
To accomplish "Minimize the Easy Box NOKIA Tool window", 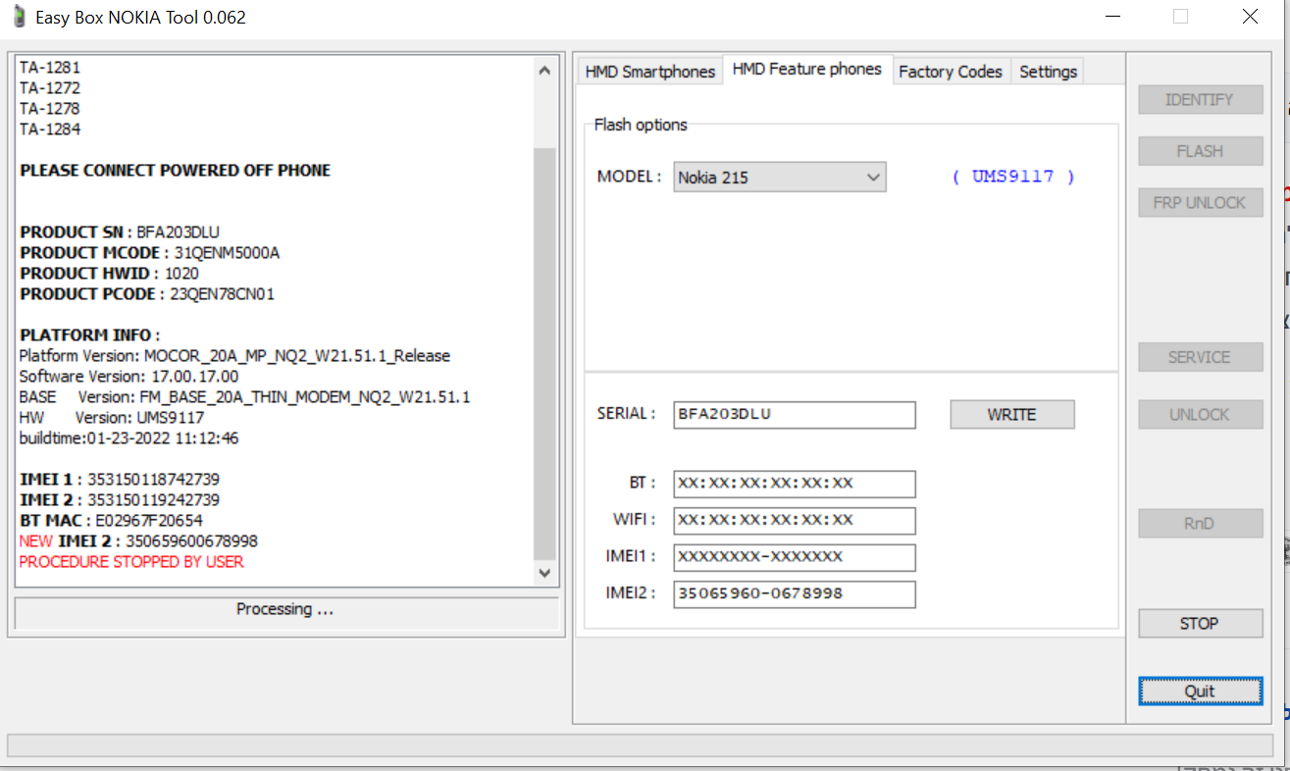I will point(1113,17).
